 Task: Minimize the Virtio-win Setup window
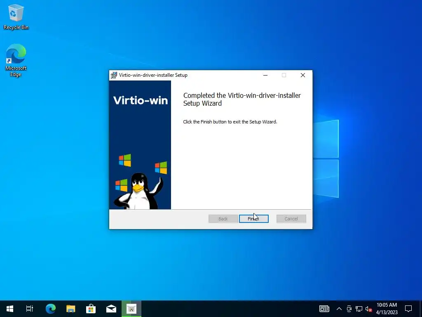point(265,75)
